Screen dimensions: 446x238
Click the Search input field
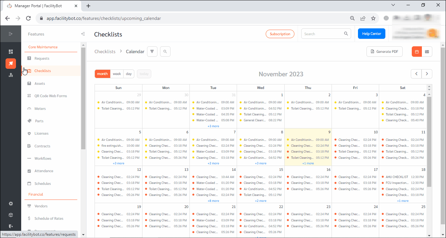coord(323,34)
